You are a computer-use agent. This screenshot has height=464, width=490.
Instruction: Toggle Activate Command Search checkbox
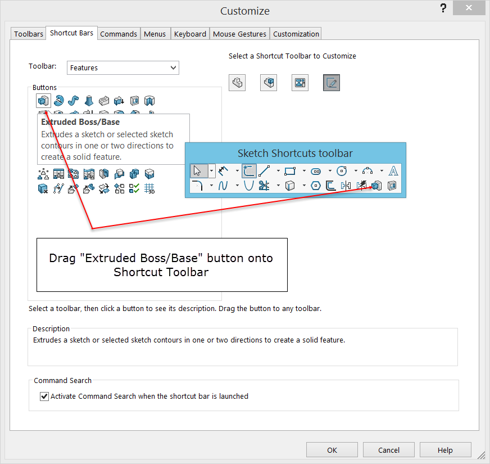(44, 396)
